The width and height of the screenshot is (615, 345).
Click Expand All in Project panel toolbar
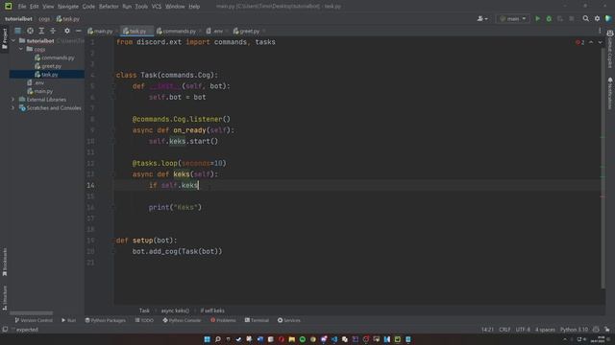(41, 31)
